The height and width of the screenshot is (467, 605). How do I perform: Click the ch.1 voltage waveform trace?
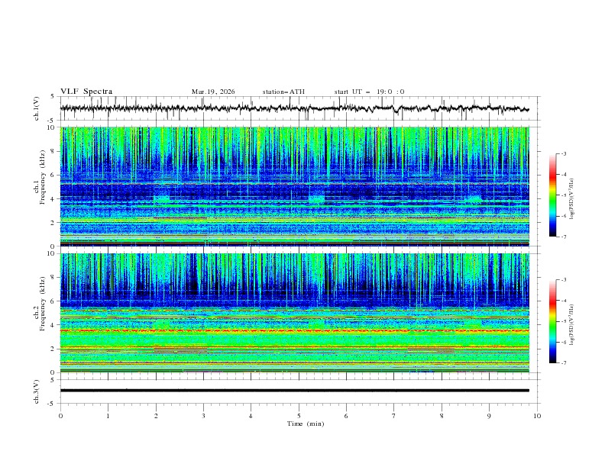(x=294, y=108)
